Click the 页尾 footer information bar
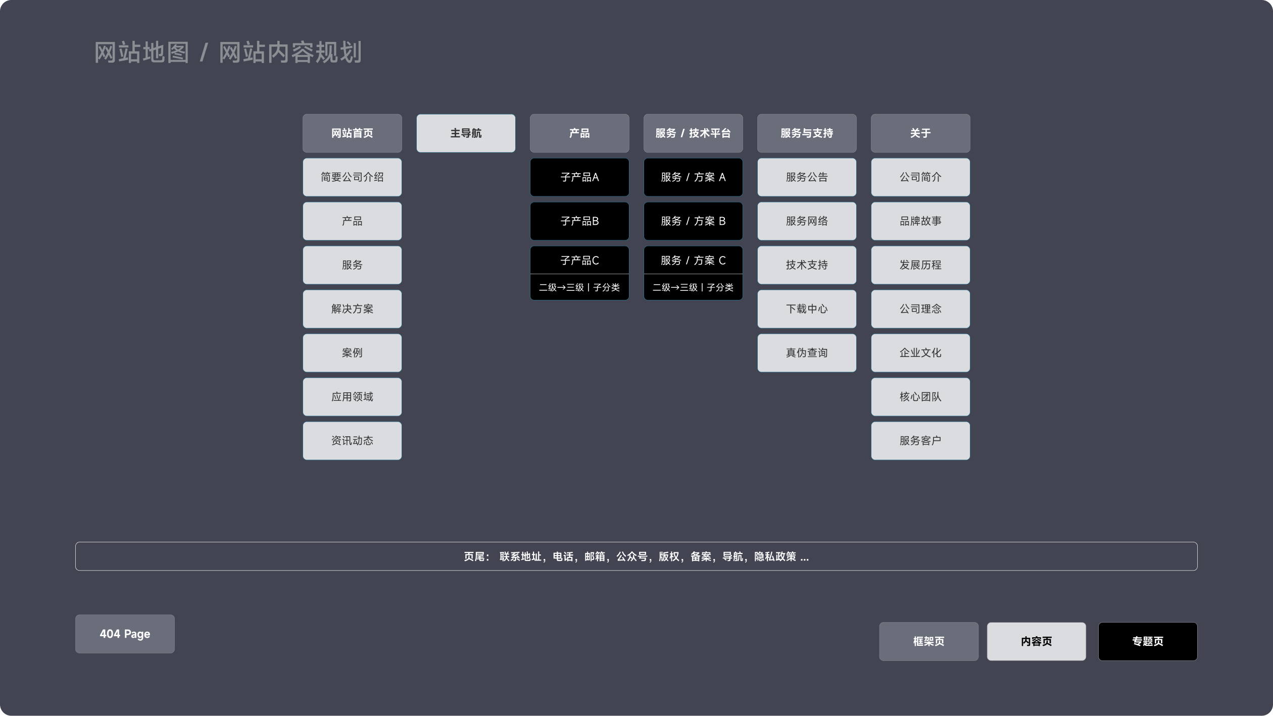1273x716 pixels. pyautogui.click(x=636, y=556)
